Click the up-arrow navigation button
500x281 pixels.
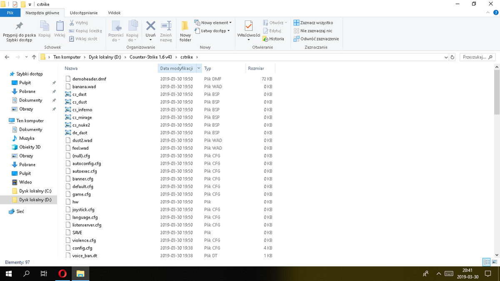(x=34, y=57)
